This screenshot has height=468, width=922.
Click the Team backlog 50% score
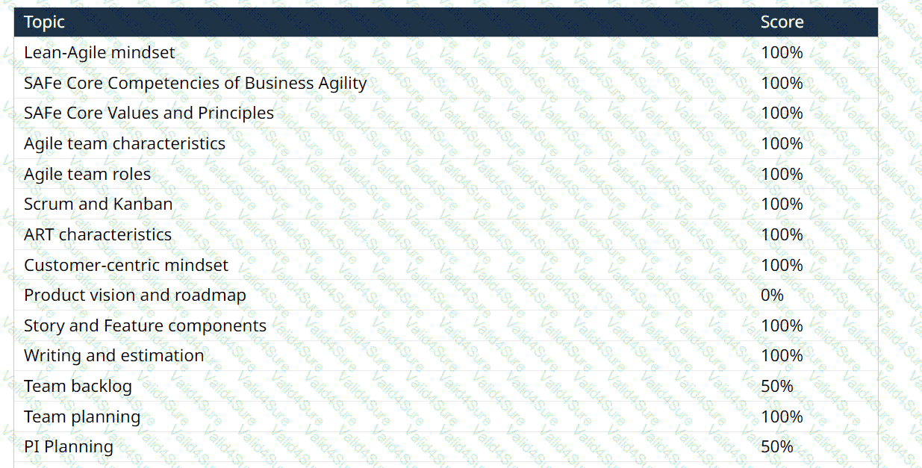pos(776,386)
